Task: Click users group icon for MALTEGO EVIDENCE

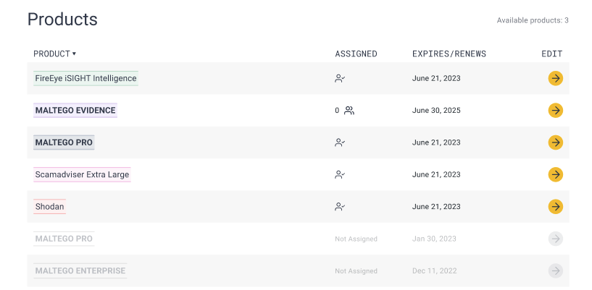Action: click(349, 111)
